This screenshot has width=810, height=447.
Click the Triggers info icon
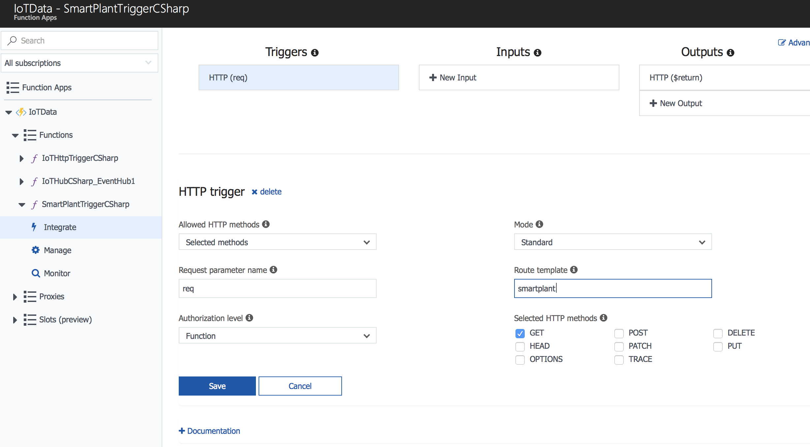point(315,53)
